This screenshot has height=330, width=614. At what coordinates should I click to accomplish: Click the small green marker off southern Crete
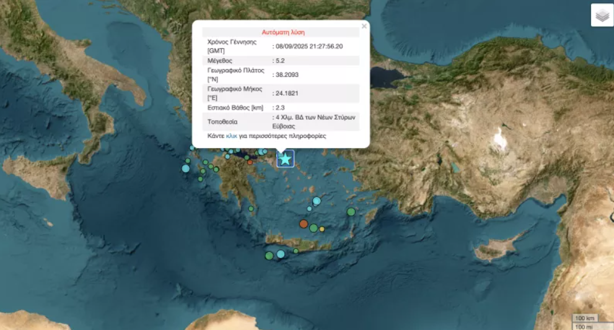coord(296,251)
